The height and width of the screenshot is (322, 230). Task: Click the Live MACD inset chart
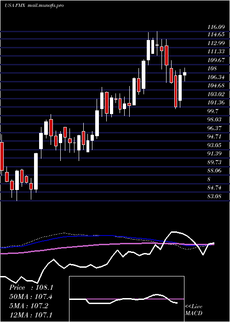tap(126, 299)
